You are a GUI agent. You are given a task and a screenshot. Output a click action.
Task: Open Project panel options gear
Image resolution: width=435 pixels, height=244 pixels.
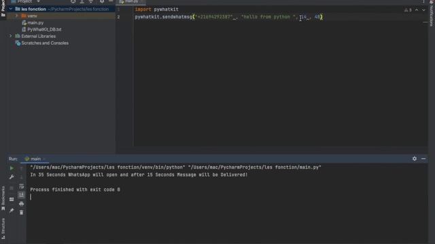click(102, 1)
